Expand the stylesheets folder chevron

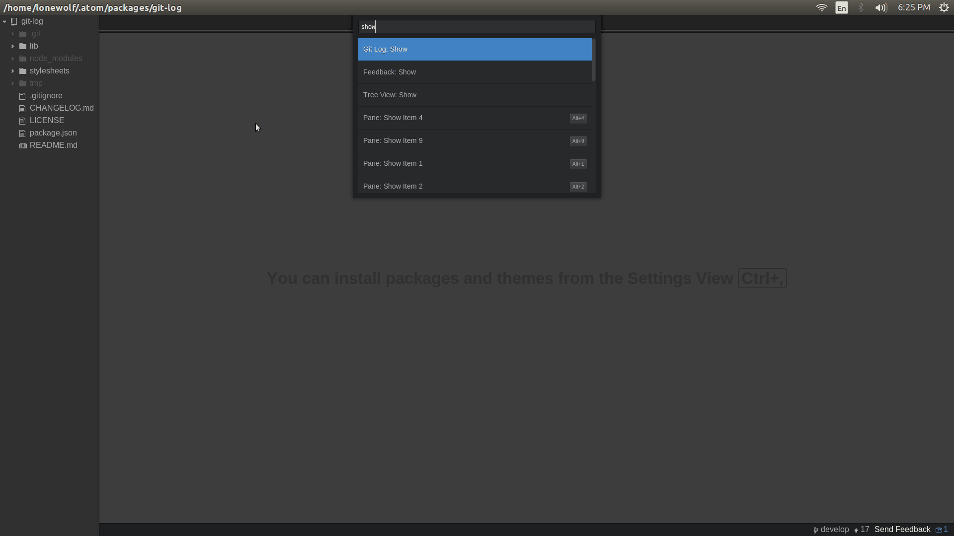(12, 71)
